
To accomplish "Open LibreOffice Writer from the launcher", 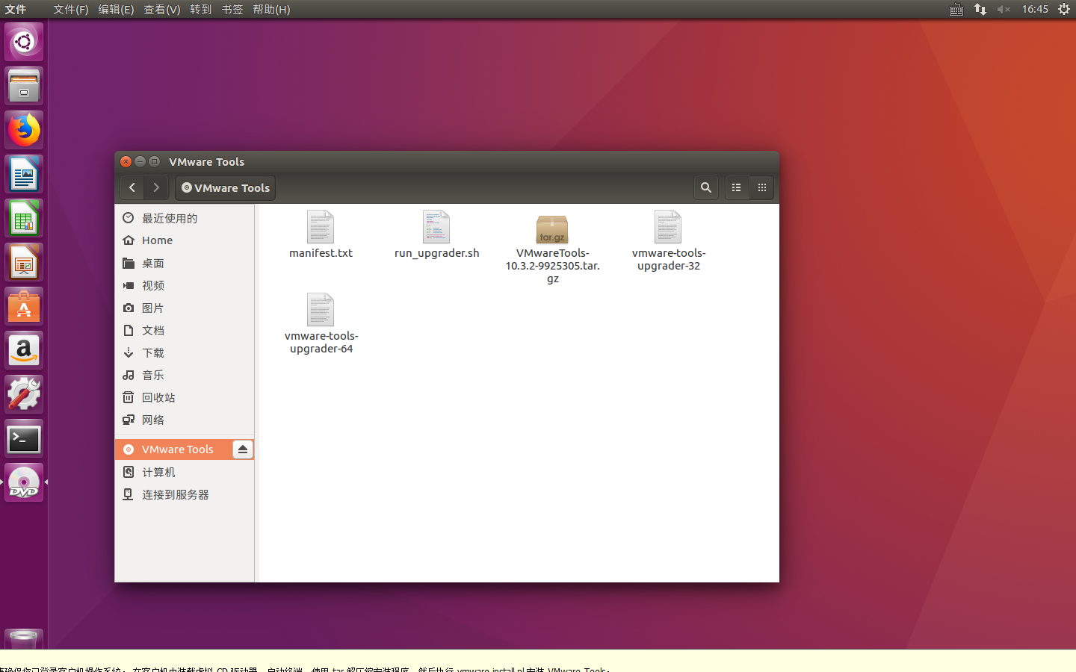I will pyautogui.click(x=23, y=173).
